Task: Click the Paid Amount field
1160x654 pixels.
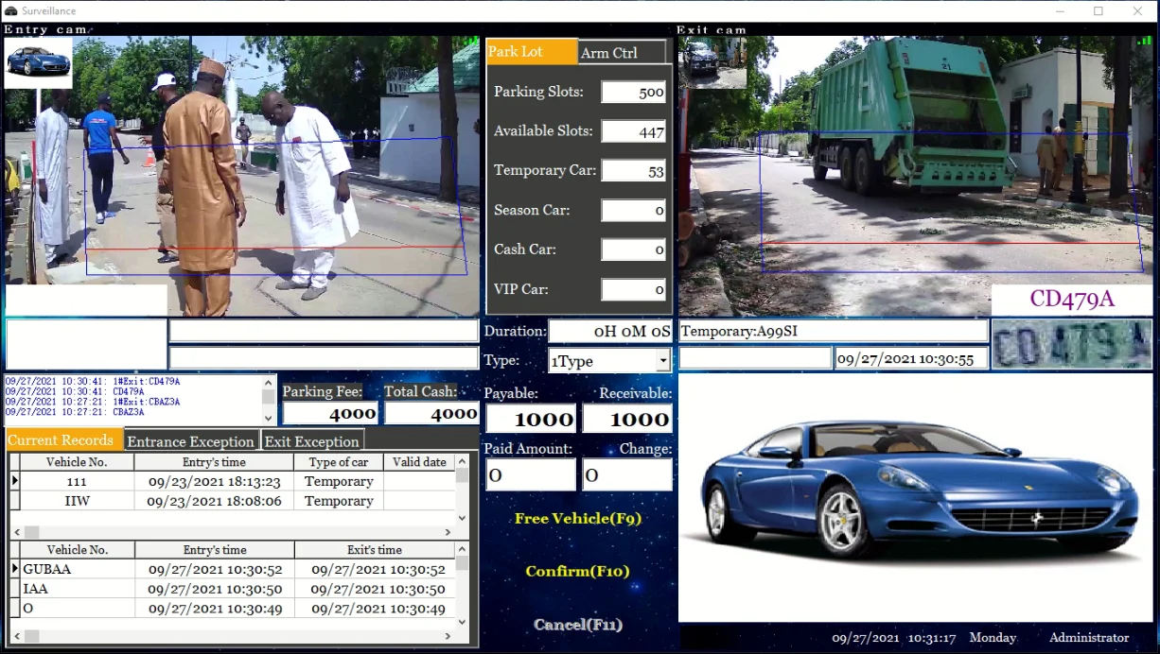Action: (x=531, y=474)
